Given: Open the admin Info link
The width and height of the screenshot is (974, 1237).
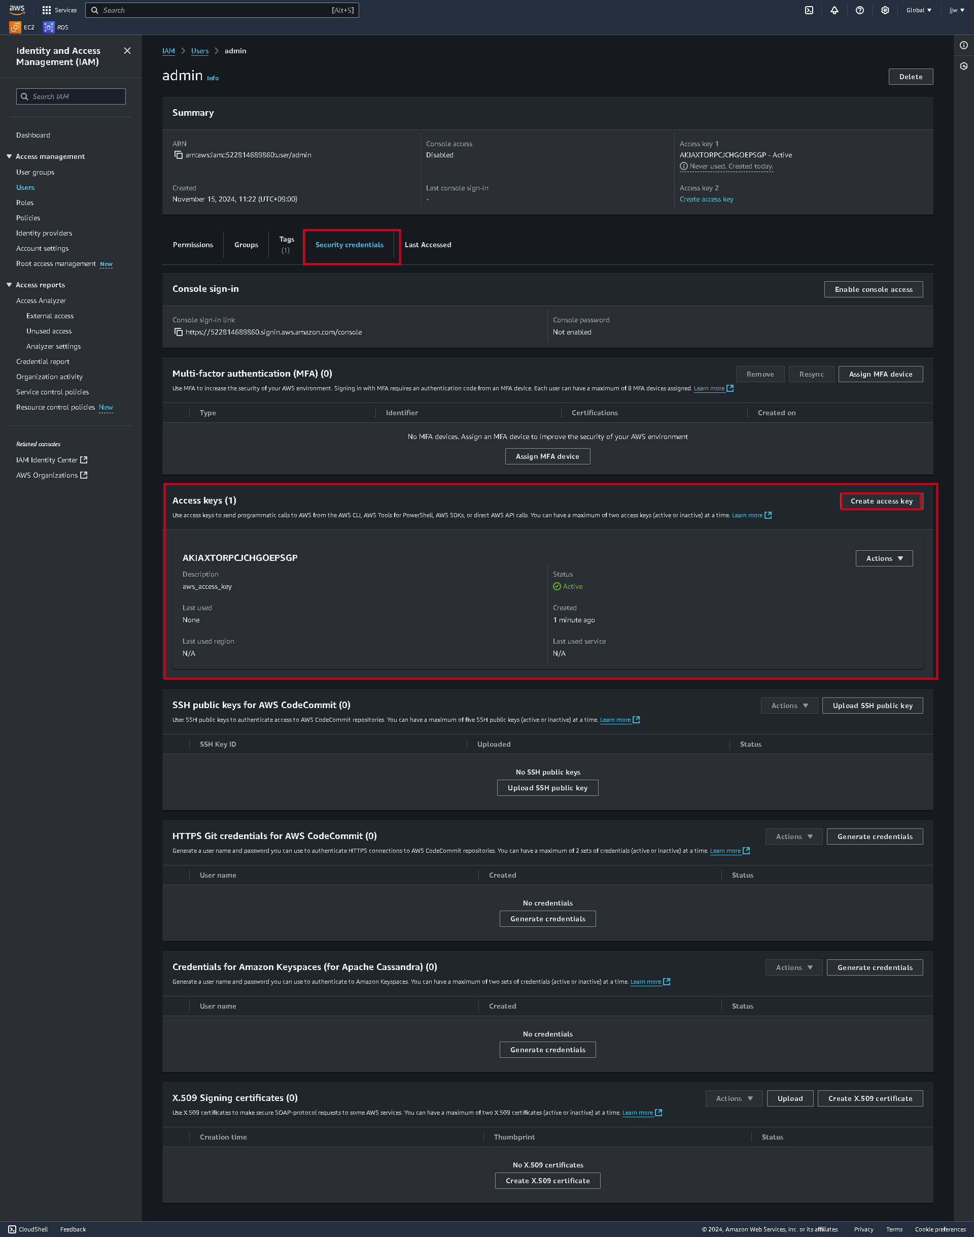Looking at the screenshot, I should pos(213,78).
